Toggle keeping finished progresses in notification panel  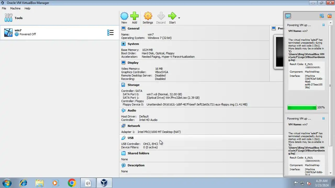[x=322, y=16]
